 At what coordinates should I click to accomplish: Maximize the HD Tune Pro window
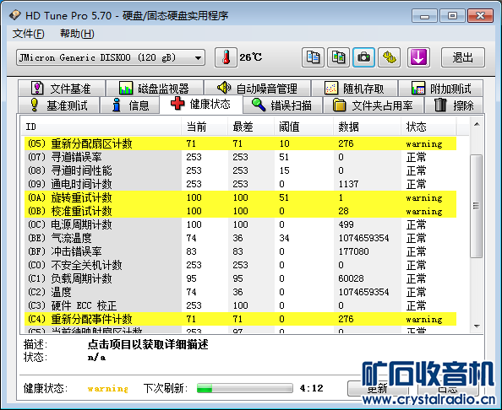[x=452, y=16]
